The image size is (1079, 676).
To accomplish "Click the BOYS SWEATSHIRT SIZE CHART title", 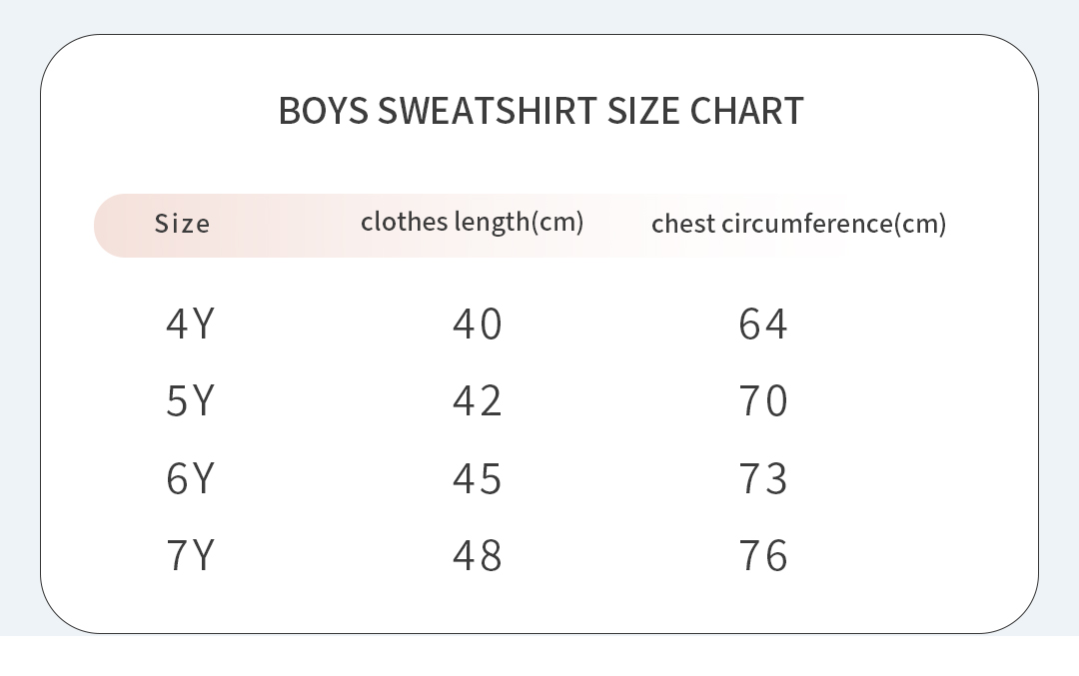I will (x=540, y=111).
